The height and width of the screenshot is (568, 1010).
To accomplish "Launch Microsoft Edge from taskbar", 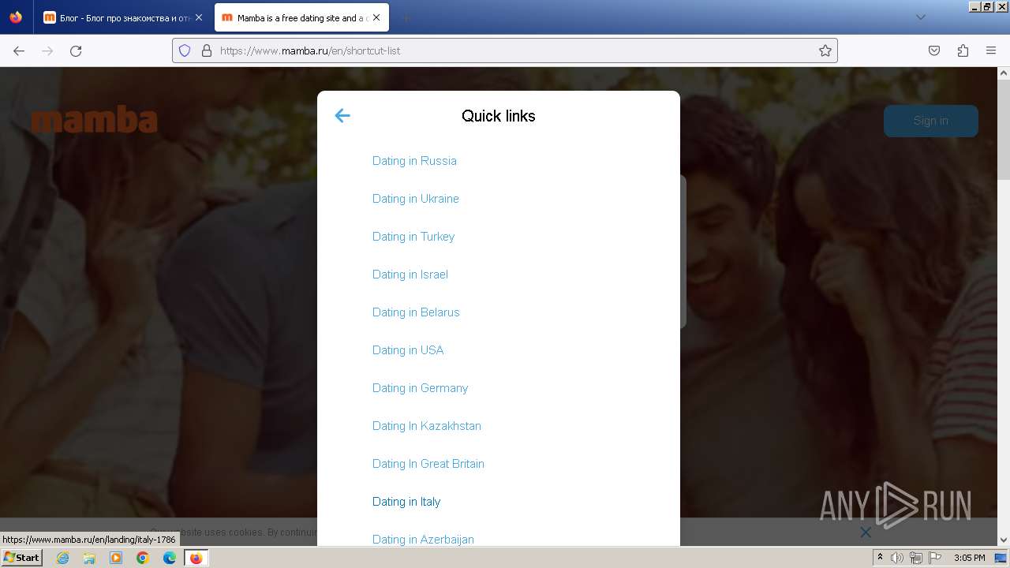I will point(170,558).
